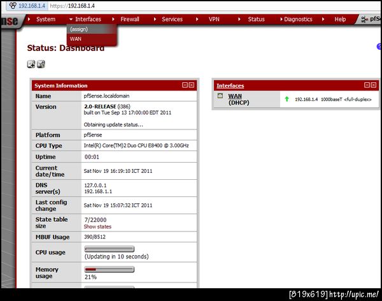Click the Platform value pfSense
This screenshot has height=301, width=382.
pyautogui.click(x=93, y=135)
